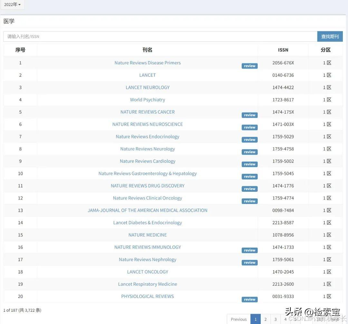Image resolution: width=348 pixels, height=324 pixels.
Task: Open the LANCET journal link
Action: 148,75
